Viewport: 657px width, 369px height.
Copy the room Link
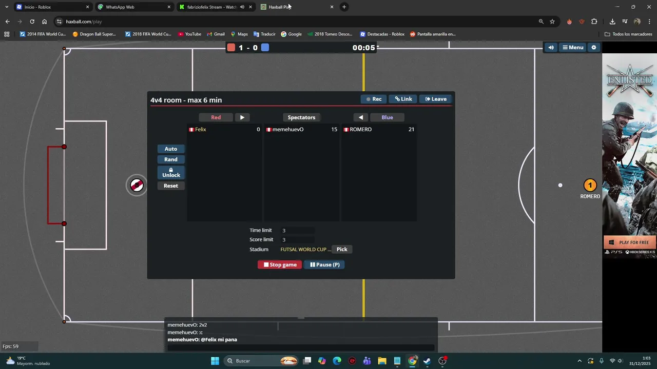403,99
